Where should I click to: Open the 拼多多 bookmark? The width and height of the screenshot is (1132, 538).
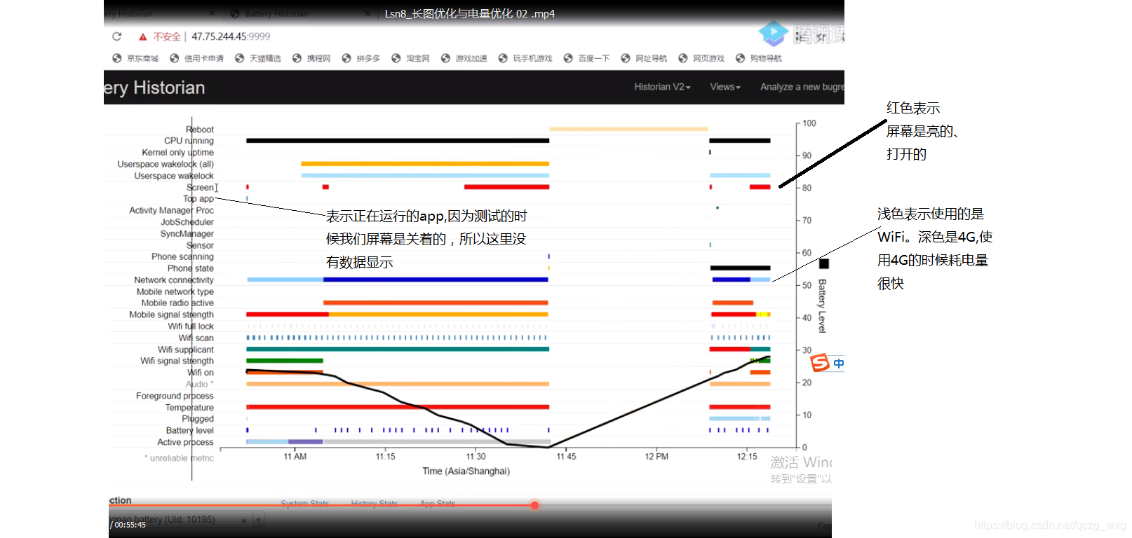pos(361,58)
